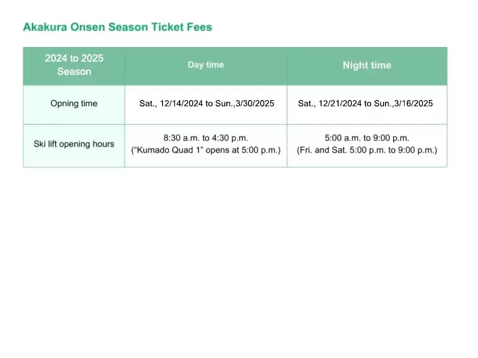The image size is (478, 358).
Task: Click the 12/14/2024 day time start date
Action: pyautogui.click(x=181, y=103)
